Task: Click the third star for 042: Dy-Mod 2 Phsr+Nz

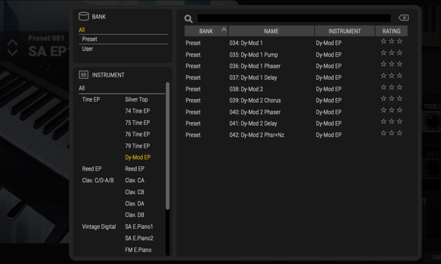Action: click(x=399, y=132)
